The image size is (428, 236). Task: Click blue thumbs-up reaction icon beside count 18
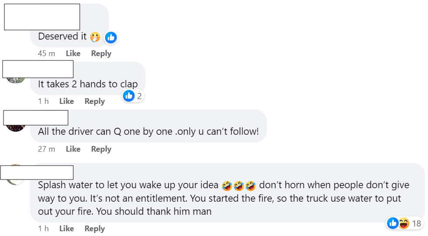pos(393,223)
